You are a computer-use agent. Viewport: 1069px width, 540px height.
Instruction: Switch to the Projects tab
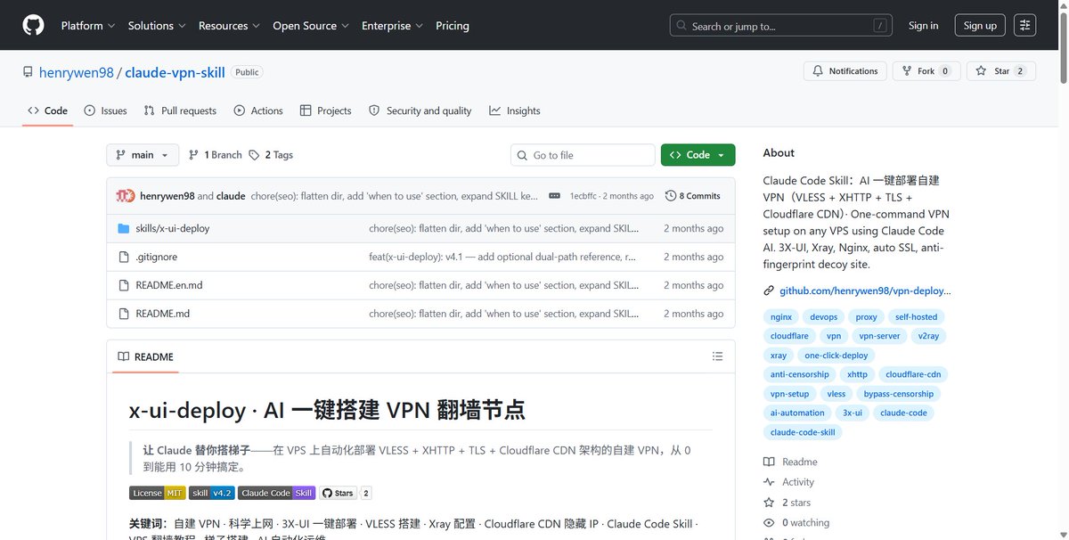[326, 110]
